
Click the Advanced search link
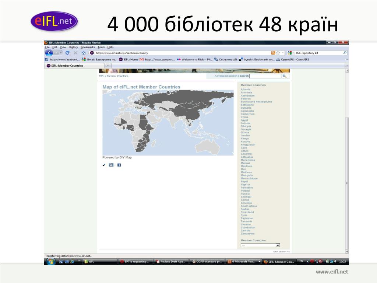pyautogui.click(x=226, y=76)
